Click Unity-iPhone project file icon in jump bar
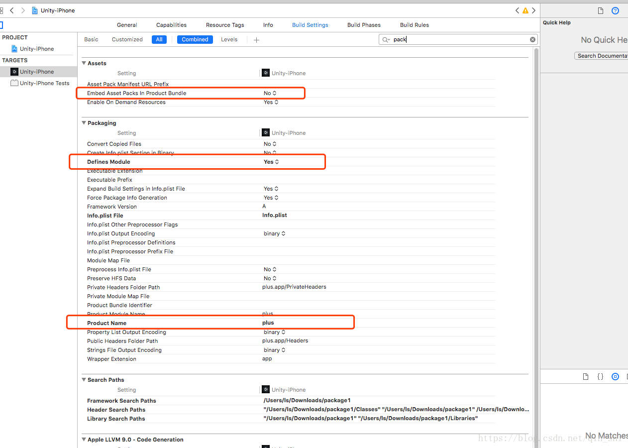Image resolution: width=628 pixels, height=448 pixels. (x=35, y=10)
